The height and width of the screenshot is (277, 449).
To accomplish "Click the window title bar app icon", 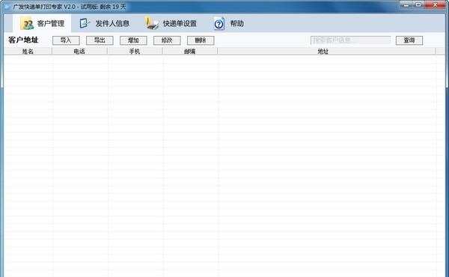I will (x=7, y=6).
